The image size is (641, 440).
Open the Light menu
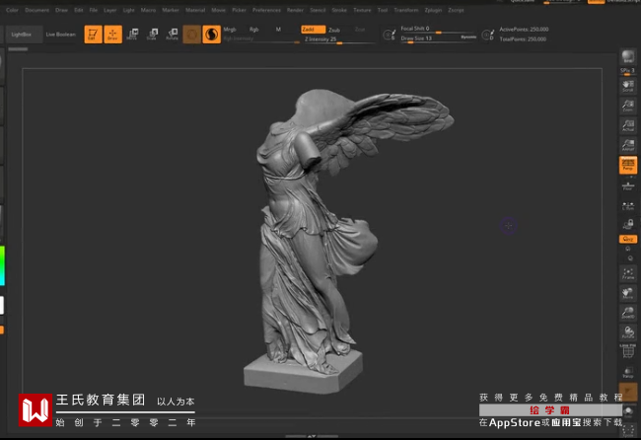[129, 10]
